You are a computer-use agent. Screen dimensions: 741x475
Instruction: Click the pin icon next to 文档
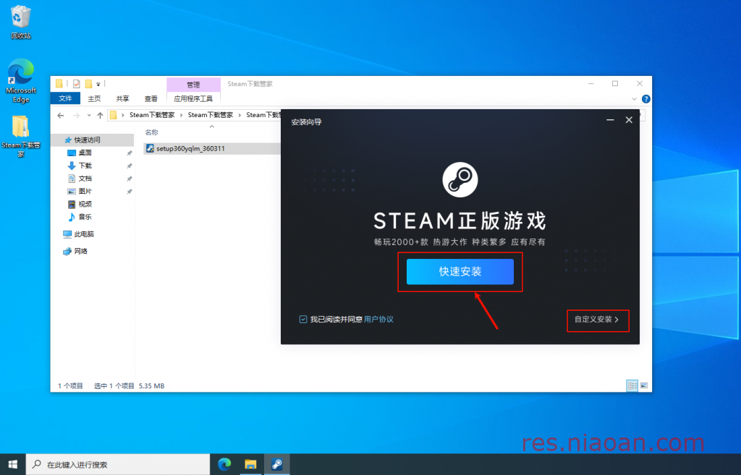129,179
